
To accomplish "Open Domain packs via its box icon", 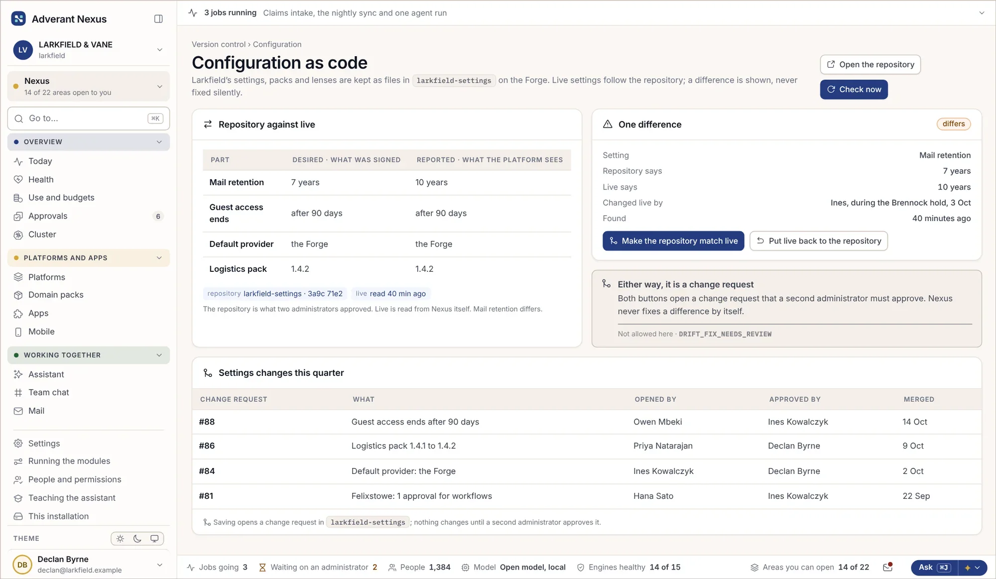I will [x=18, y=295].
